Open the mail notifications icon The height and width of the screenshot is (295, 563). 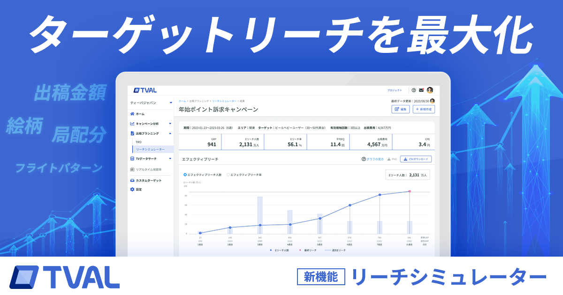(x=421, y=90)
